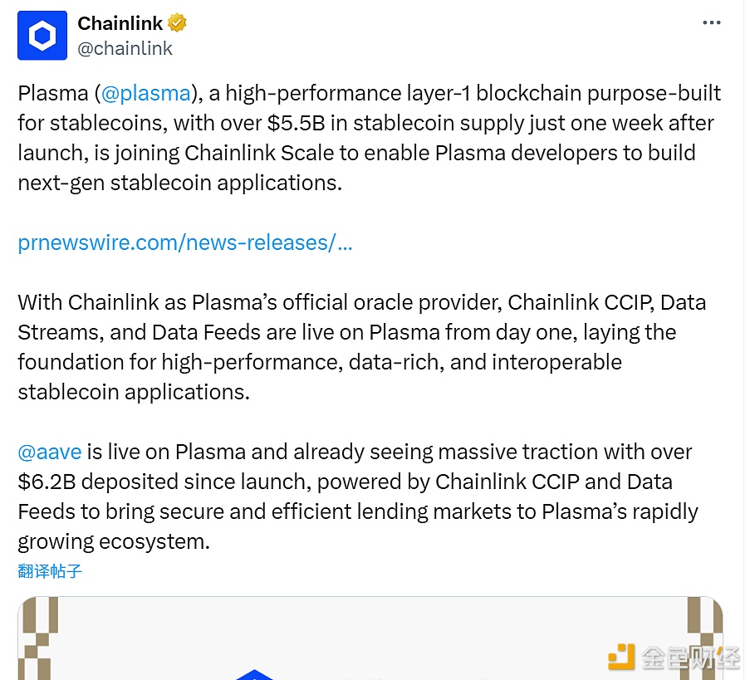
Task: Open the Chainlink display name profile
Action: (x=120, y=23)
